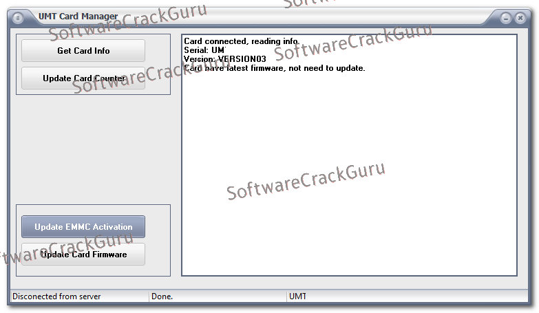Click the 'UMT' status bar entry
539x313 pixels.
click(x=297, y=296)
